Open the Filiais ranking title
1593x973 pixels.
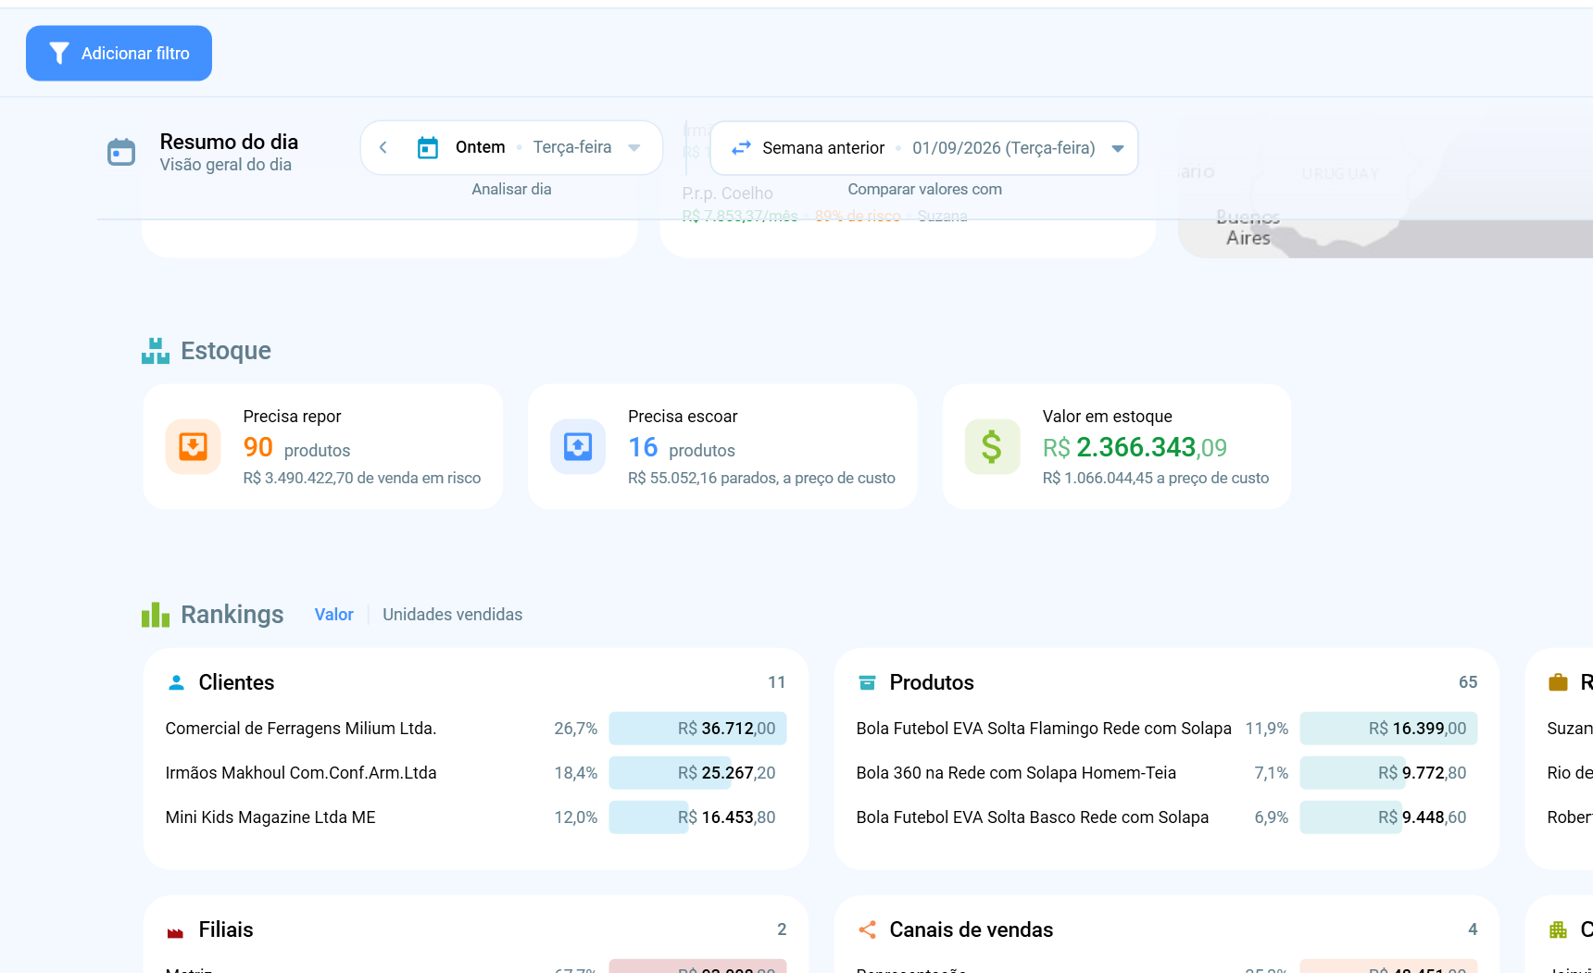(226, 929)
